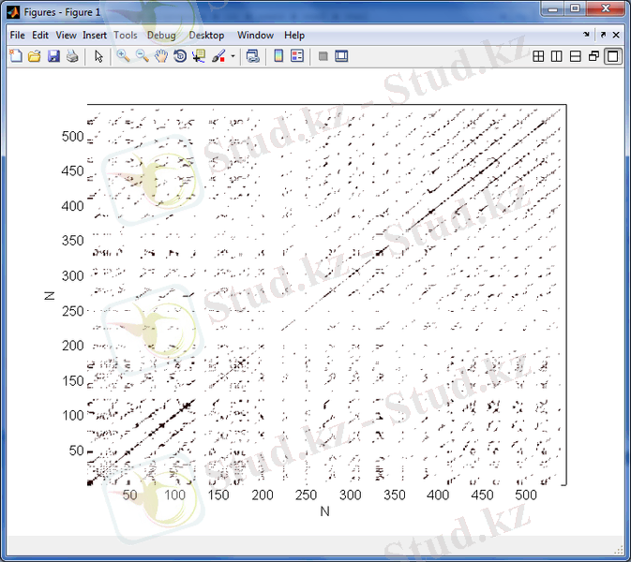Open the Desktop menu

tap(206, 36)
